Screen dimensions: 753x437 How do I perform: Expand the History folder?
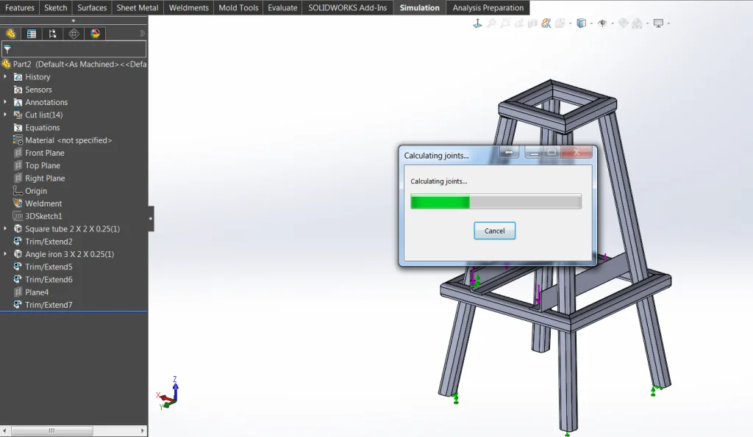[x=6, y=76]
